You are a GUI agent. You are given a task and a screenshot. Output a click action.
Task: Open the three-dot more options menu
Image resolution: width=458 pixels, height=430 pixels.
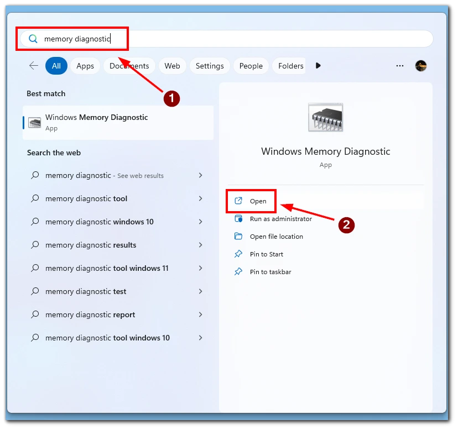coord(400,66)
